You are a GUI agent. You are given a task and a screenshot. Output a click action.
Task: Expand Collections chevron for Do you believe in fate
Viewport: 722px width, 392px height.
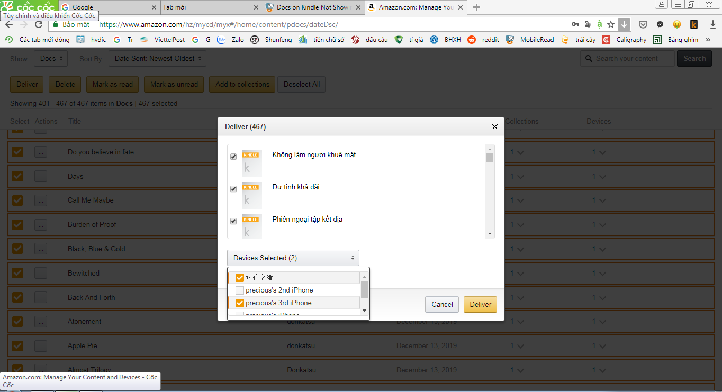click(x=520, y=152)
